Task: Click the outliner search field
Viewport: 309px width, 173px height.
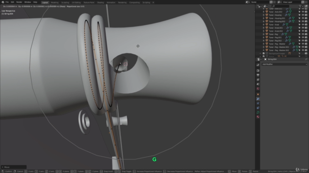Action: (x=280, y=6)
